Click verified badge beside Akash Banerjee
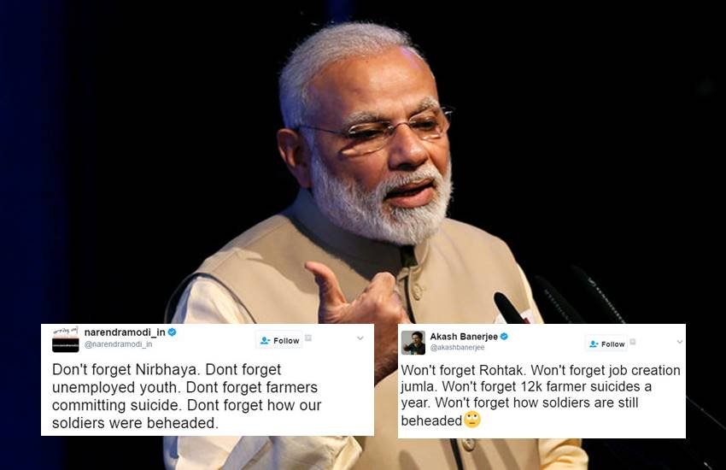This screenshot has width=726, height=470. tap(504, 337)
